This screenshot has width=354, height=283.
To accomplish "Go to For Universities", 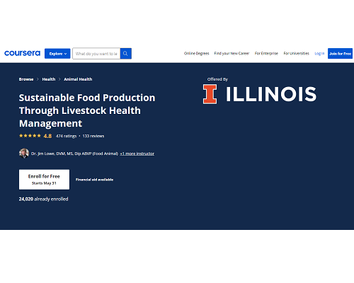I will pos(296,54).
